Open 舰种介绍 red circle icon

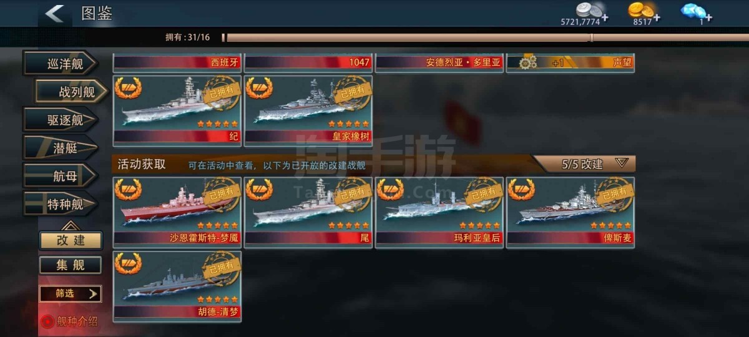(47, 322)
